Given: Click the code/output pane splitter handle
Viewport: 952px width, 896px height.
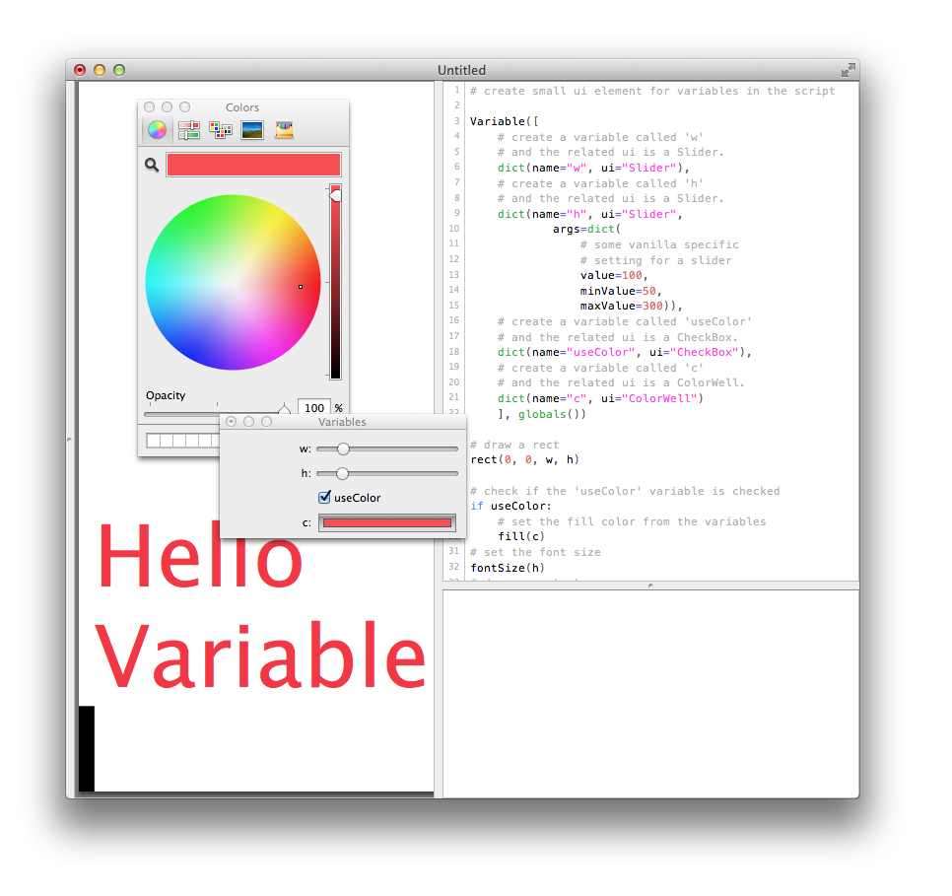Looking at the screenshot, I should pos(650,586).
